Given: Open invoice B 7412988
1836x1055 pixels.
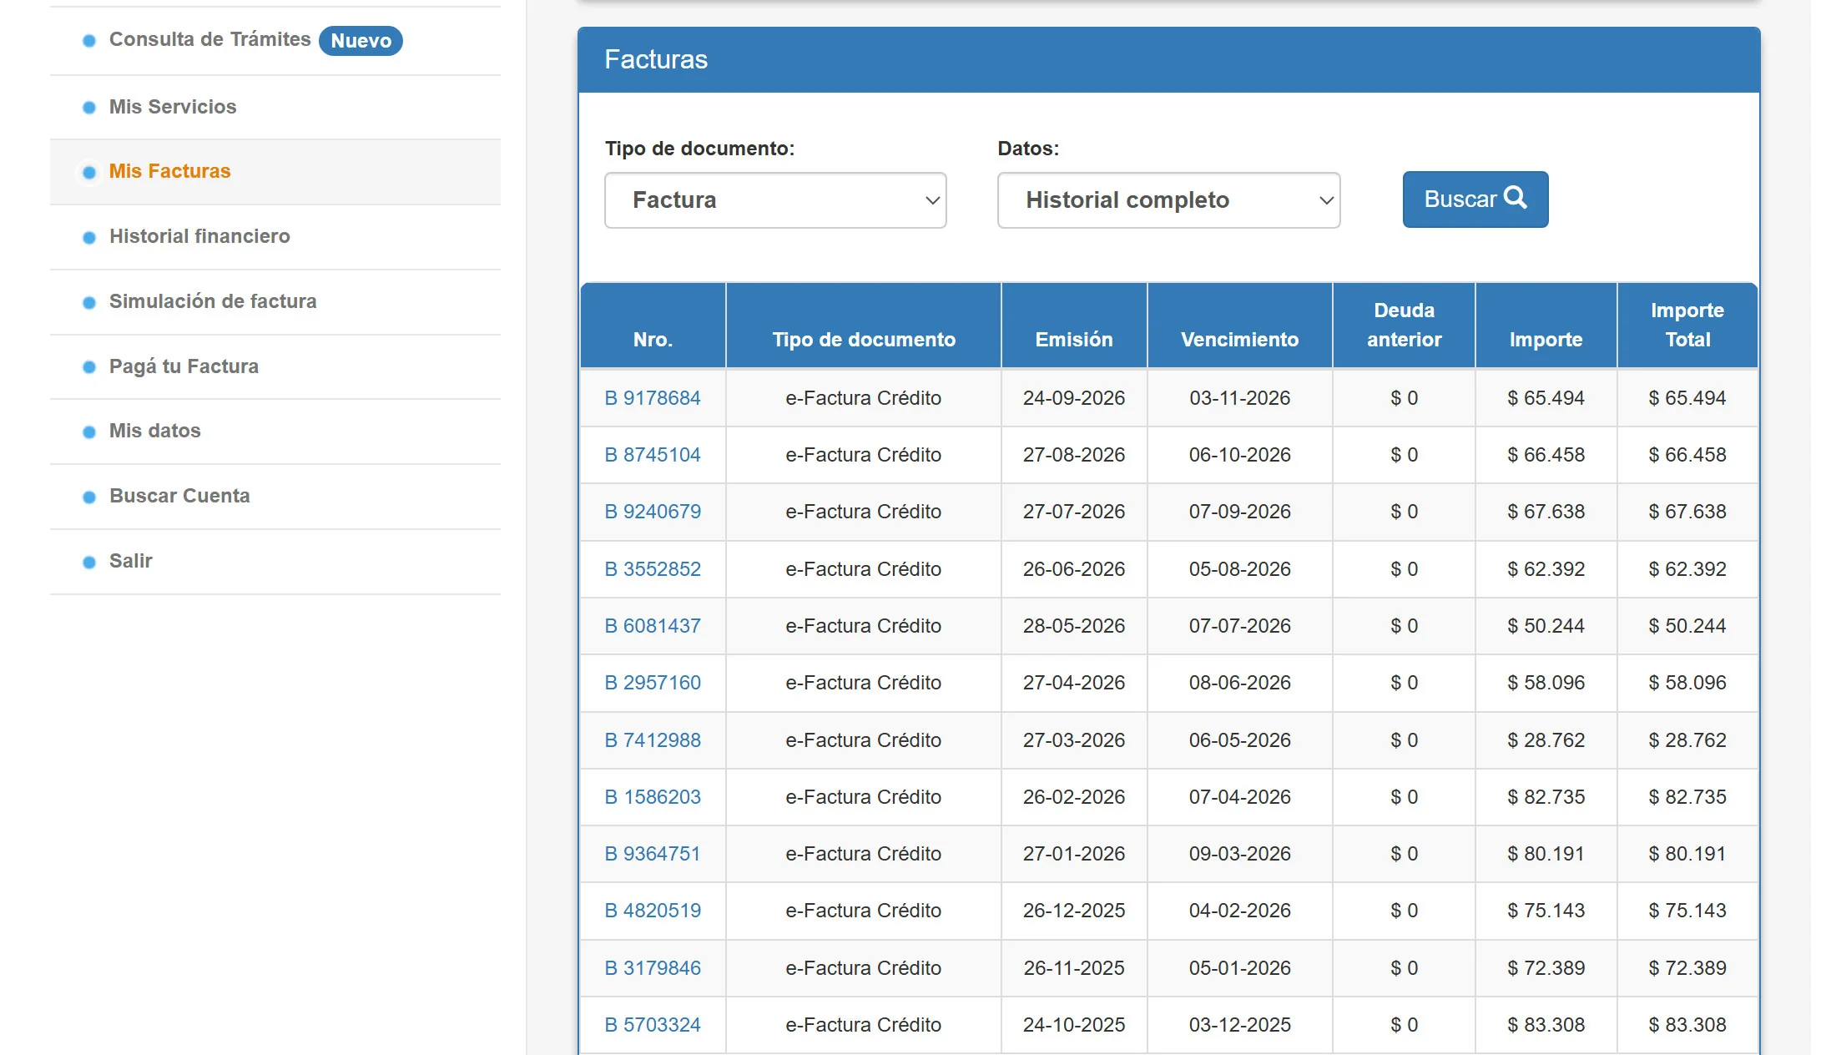Looking at the screenshot, I should (653, 740).
